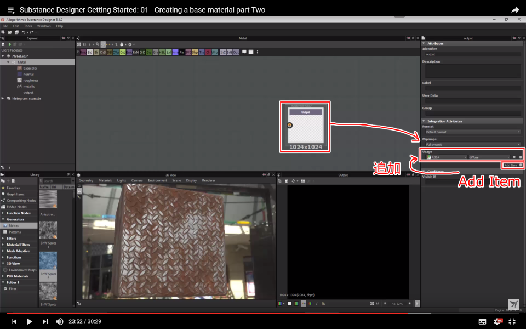Click the redo arrow icon
This screenshot has height=329, width=526.
coord(32,32)
